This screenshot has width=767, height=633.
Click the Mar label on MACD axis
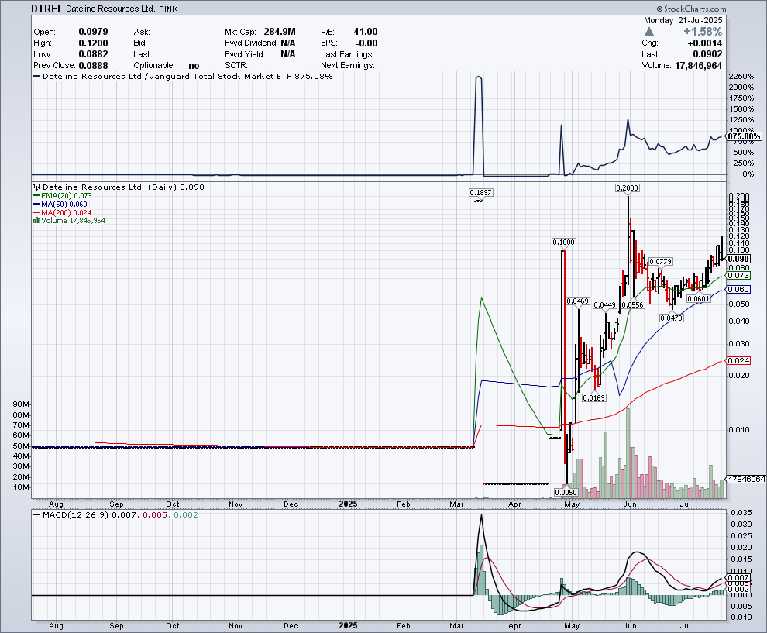456,626
